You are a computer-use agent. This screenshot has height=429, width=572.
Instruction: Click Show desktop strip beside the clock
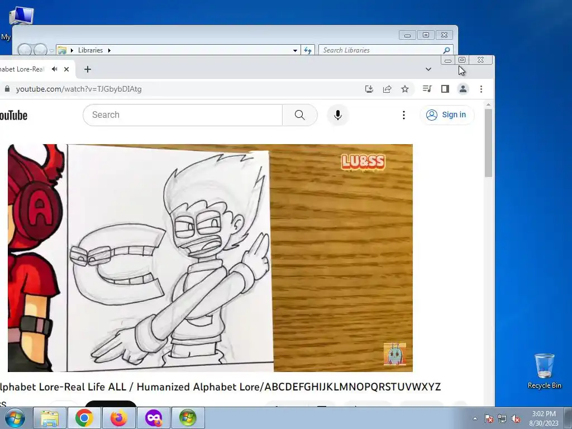click(568, 418)
